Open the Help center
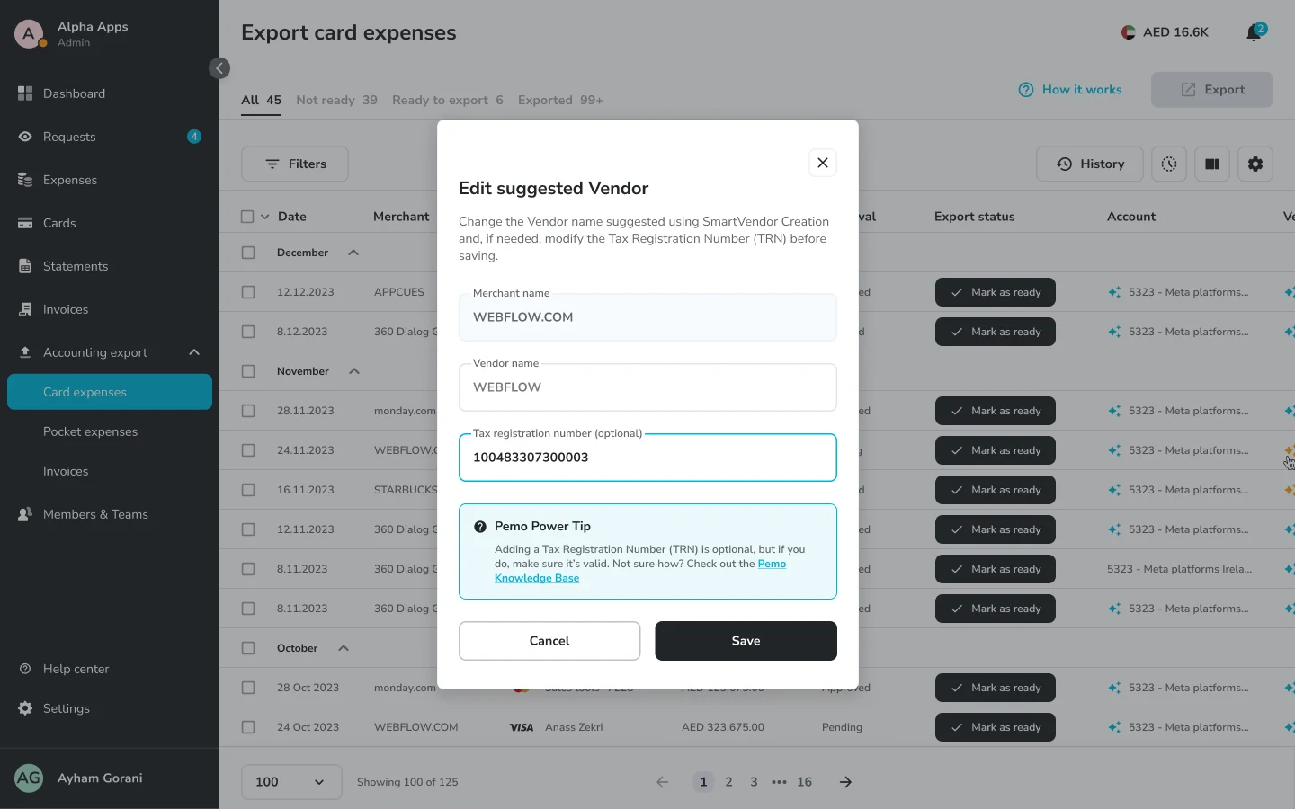This screenshot has height=809, width=1295. tap(110, 669)
